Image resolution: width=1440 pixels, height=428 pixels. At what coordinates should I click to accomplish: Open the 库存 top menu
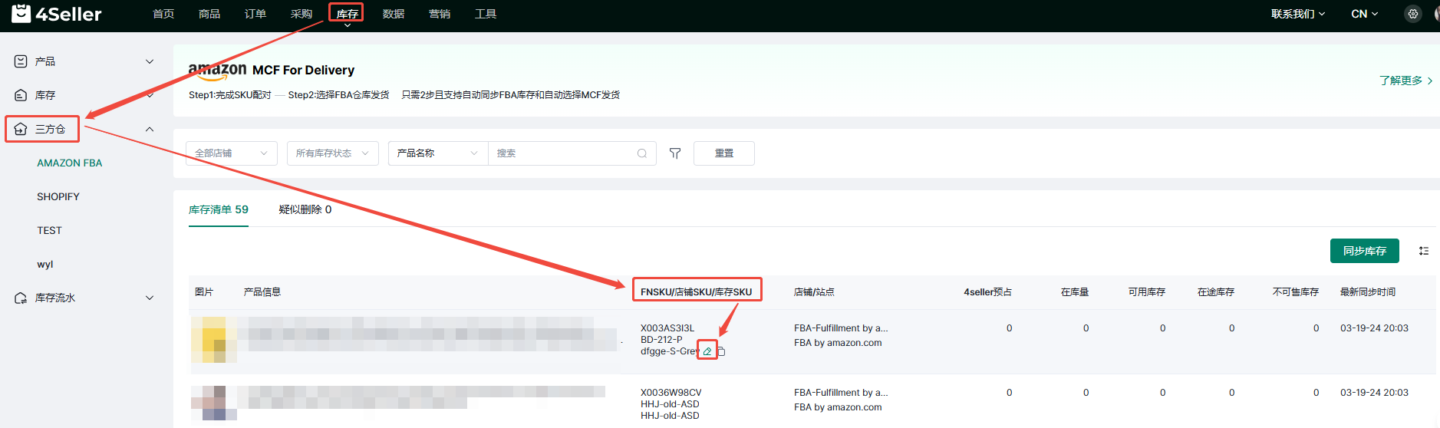point(348,14)
